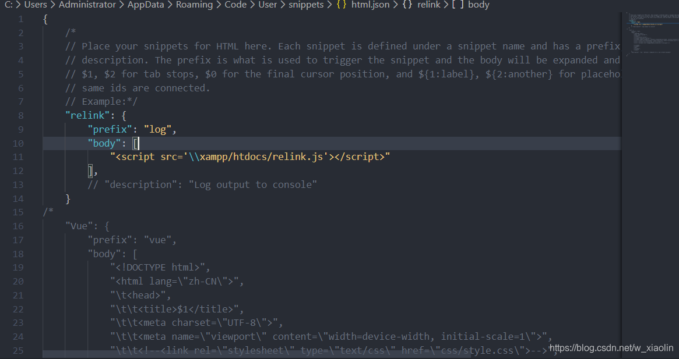Open the AppData breadcrumb segment
The height and width of the screenshot is (359, 679).
tap(146, 5)
